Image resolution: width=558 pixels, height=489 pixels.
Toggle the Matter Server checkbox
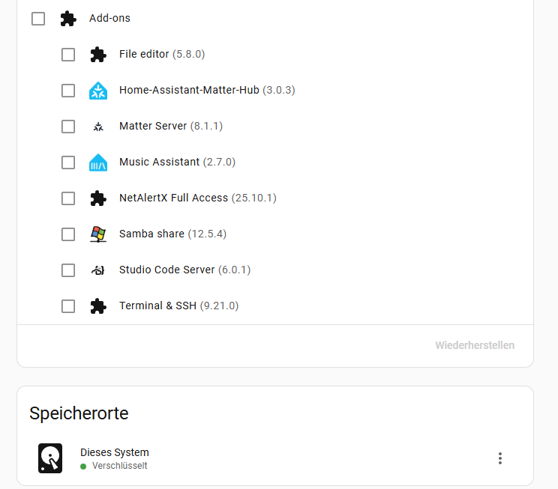coord(68,127)
